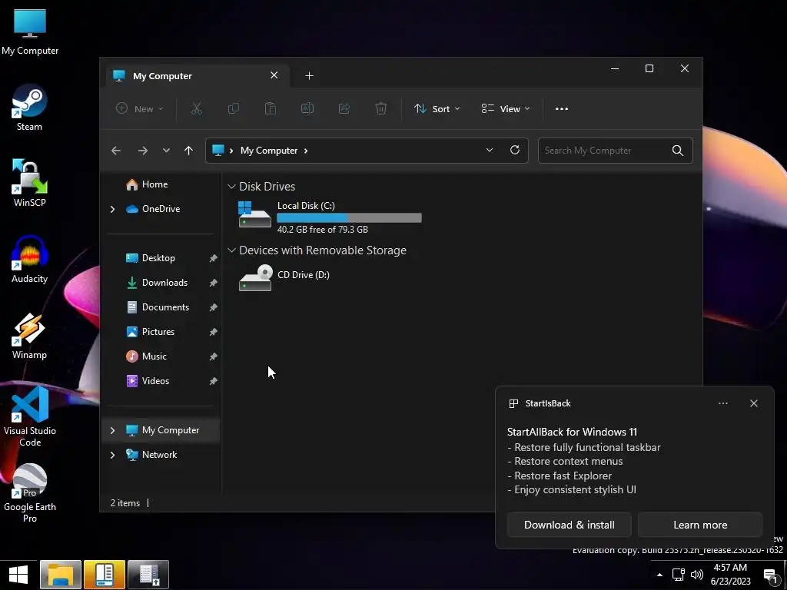
Task: Open StartIsBack notification options menu
Action: pos(723,403)
